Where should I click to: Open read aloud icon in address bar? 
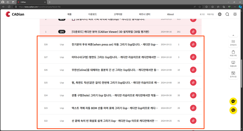click(195, 7)
